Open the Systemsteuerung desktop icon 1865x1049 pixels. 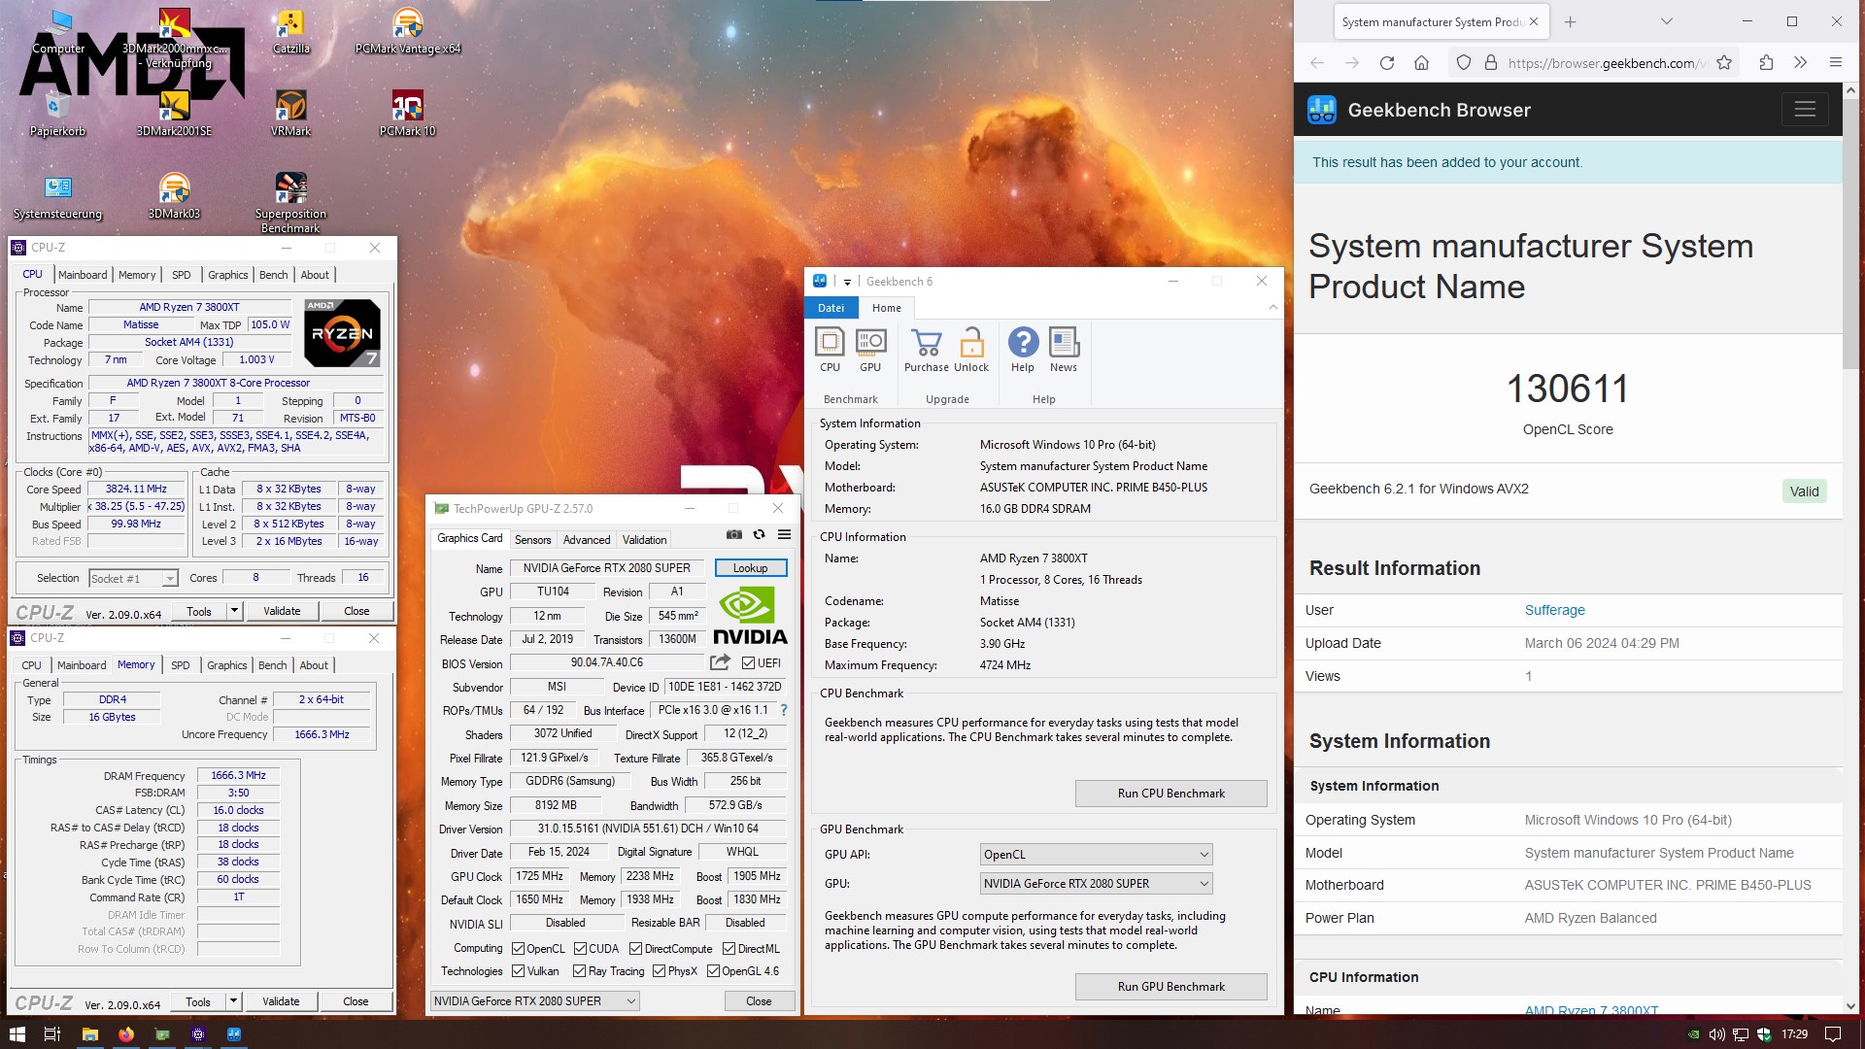(57, 195)
